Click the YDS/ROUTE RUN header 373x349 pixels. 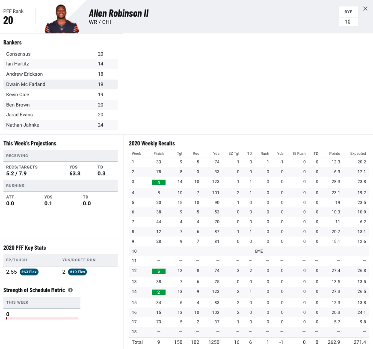click(79, 260)
